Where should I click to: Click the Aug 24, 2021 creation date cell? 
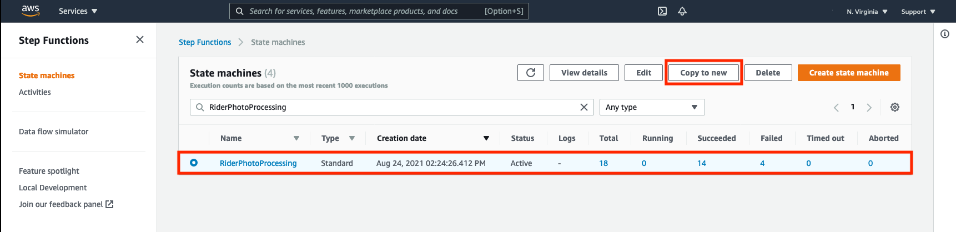point(431,163)
